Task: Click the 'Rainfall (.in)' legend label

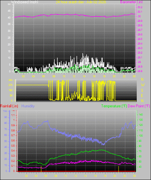Action: 9,106
